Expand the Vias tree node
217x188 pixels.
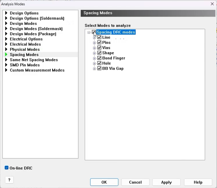point(94,48)
